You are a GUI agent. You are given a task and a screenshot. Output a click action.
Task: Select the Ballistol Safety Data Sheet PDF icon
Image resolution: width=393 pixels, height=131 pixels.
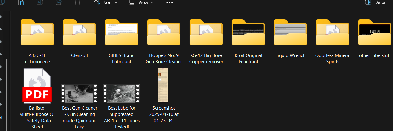coord(37,86)
